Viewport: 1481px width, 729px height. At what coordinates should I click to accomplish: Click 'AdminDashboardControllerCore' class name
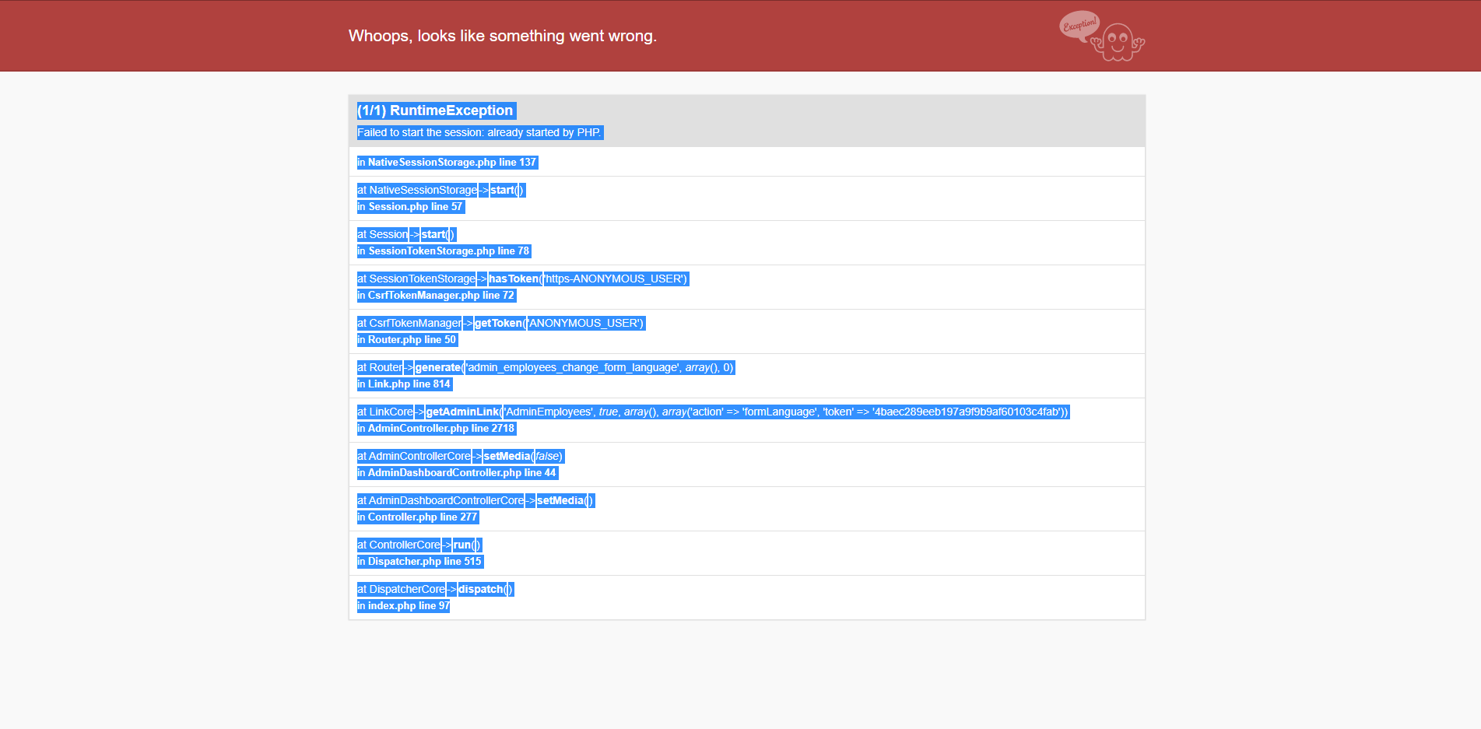tap(446, 500)
